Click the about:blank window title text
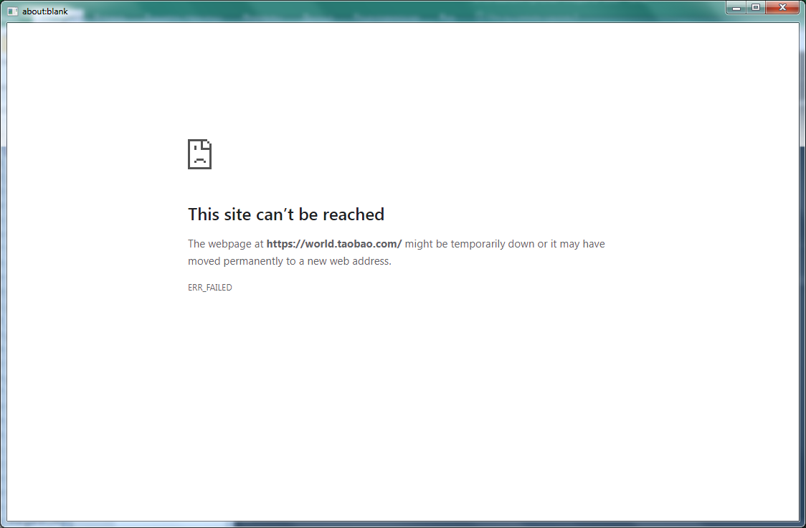Viewport: 806px width, 528px height. [x=44, y=11]
